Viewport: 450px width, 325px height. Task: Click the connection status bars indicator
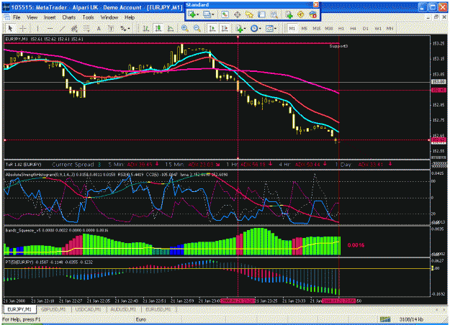pyautogui.click(x=385, y=319)
